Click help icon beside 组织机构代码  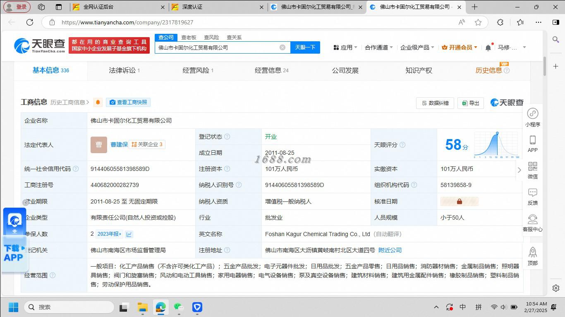[x=414, y=185]
